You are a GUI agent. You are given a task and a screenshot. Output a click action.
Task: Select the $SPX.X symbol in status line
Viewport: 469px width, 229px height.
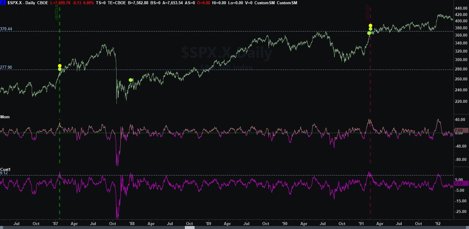click(x=14, y=3)
